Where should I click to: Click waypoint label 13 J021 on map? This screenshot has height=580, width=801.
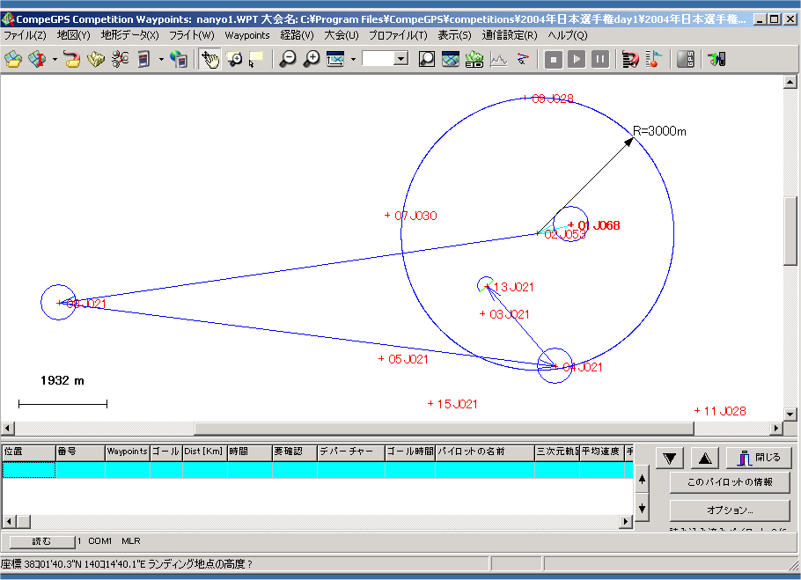point(513,288)
